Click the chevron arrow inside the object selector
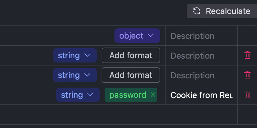257x128 pixels. pos(151,36)
